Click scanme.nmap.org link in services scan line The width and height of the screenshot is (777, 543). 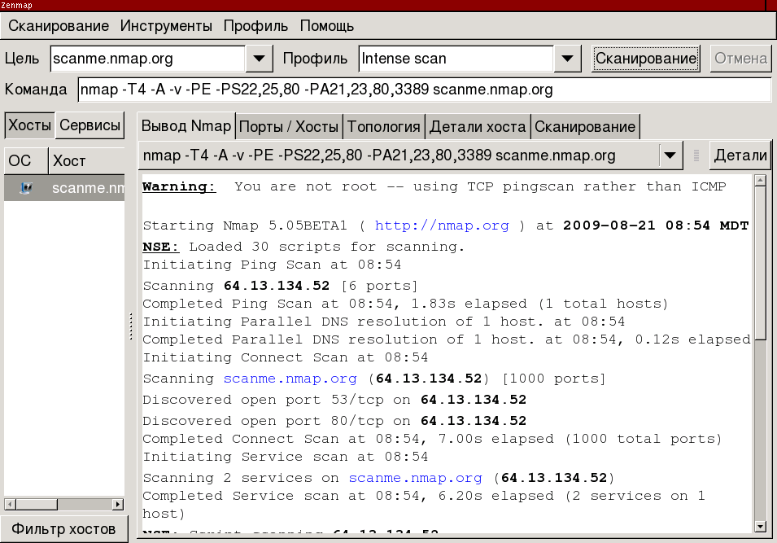click(415, 478)
